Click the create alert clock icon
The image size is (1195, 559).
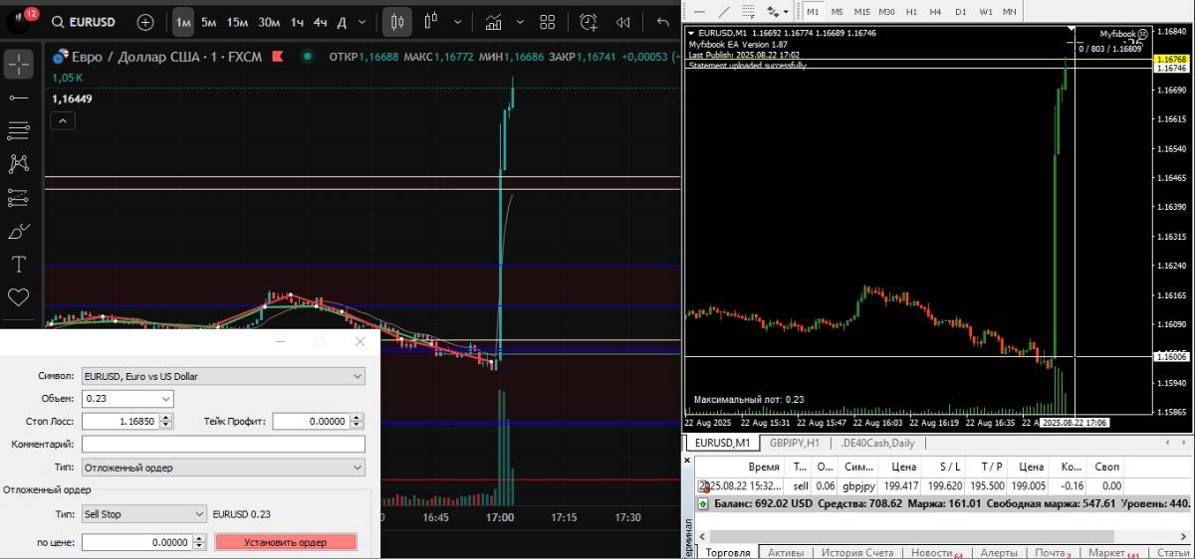tap(586, 22)
